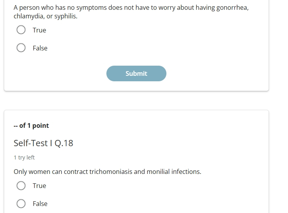Choose True radio under Self-Test I Q.18

point(21,186)
